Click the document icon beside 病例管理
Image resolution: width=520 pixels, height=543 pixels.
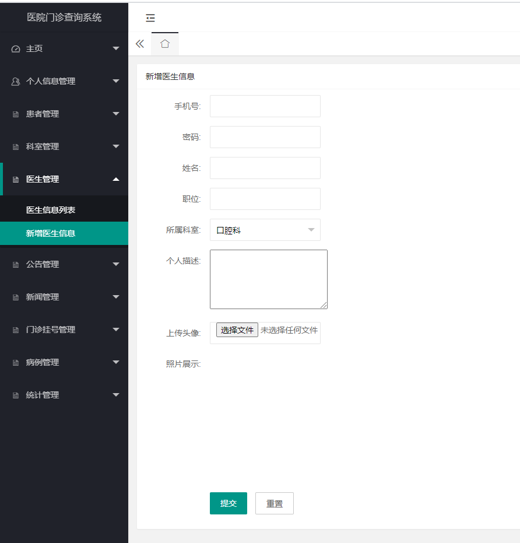[x=16, y=363]
